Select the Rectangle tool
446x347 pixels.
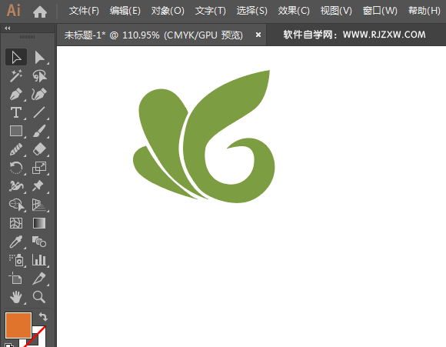(16, 131)
